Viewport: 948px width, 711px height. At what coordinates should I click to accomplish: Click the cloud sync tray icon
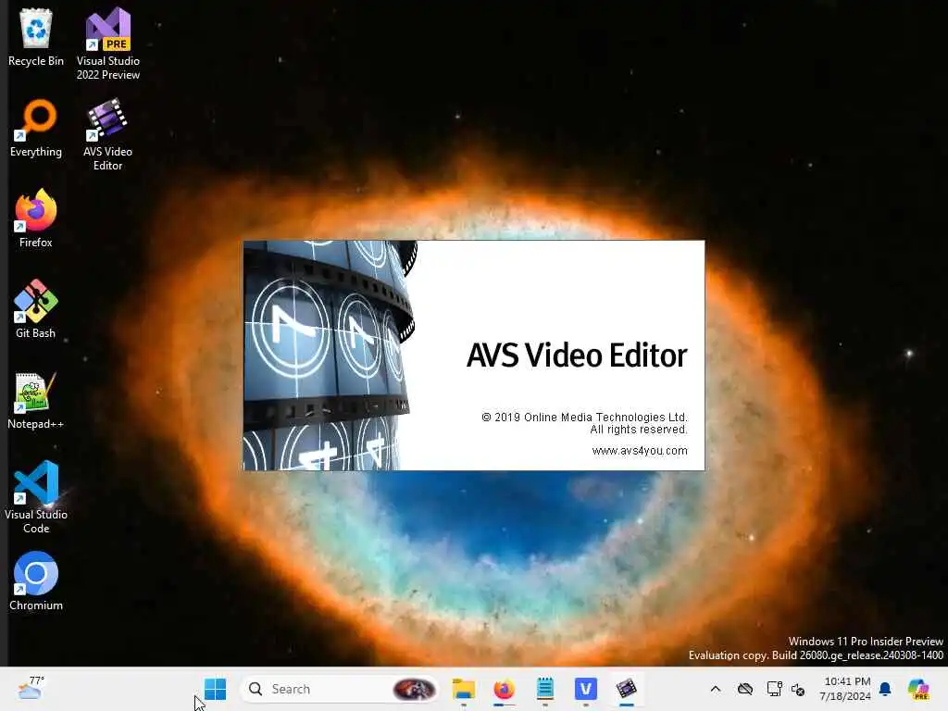click(745, 689)
